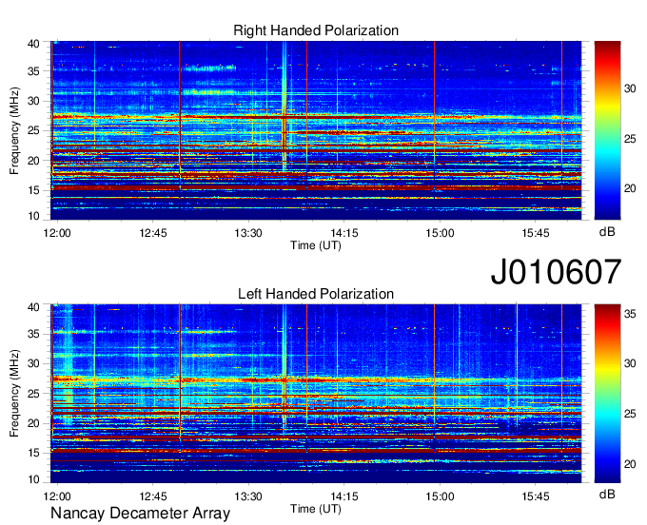This screenshot has width=647, height=525.
Task: Click the 14:15 time tick of Right Handed plot
Action: click(344, 233)
